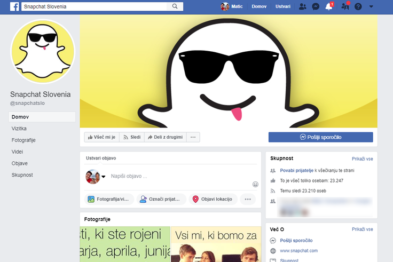The image size is (393, 262).
Task: Click Matic profile avatar in top bar
Action: click(x=225, y=6)
